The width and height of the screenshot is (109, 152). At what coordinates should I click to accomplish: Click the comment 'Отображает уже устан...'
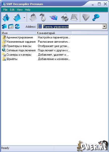[53, 46]
